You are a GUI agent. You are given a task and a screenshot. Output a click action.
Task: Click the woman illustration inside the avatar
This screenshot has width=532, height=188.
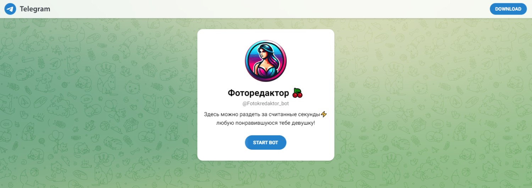(x=266, y=63)
